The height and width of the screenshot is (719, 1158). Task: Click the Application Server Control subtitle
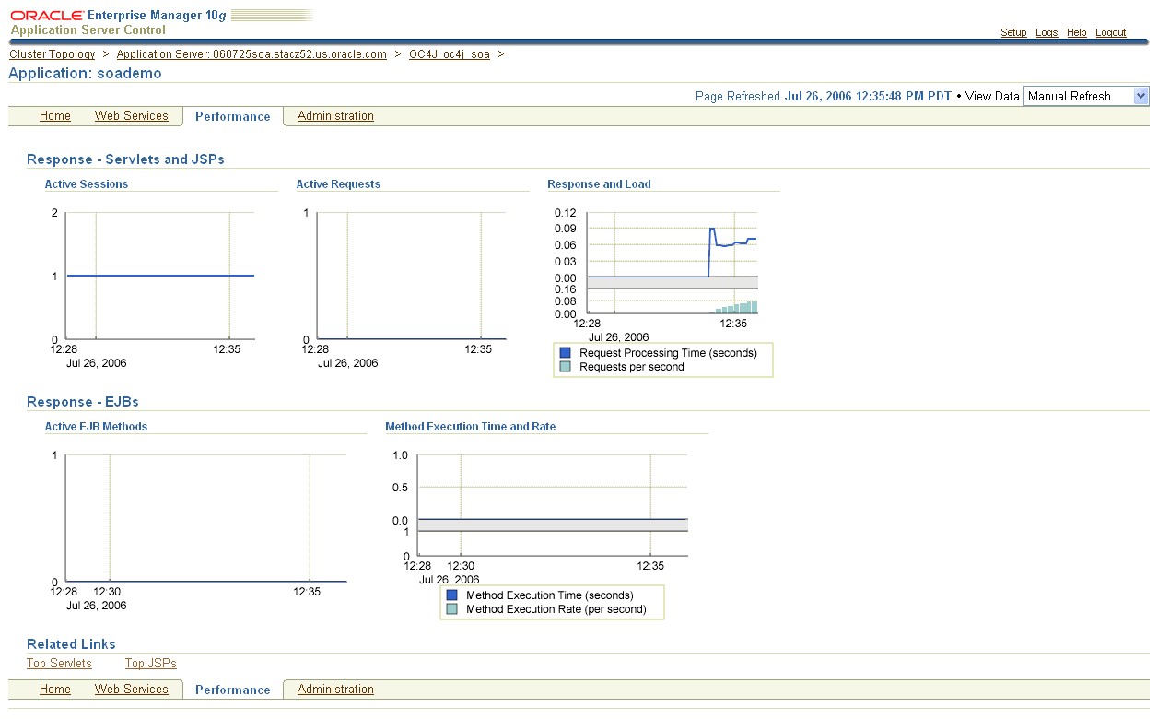(x=88, y=30)
